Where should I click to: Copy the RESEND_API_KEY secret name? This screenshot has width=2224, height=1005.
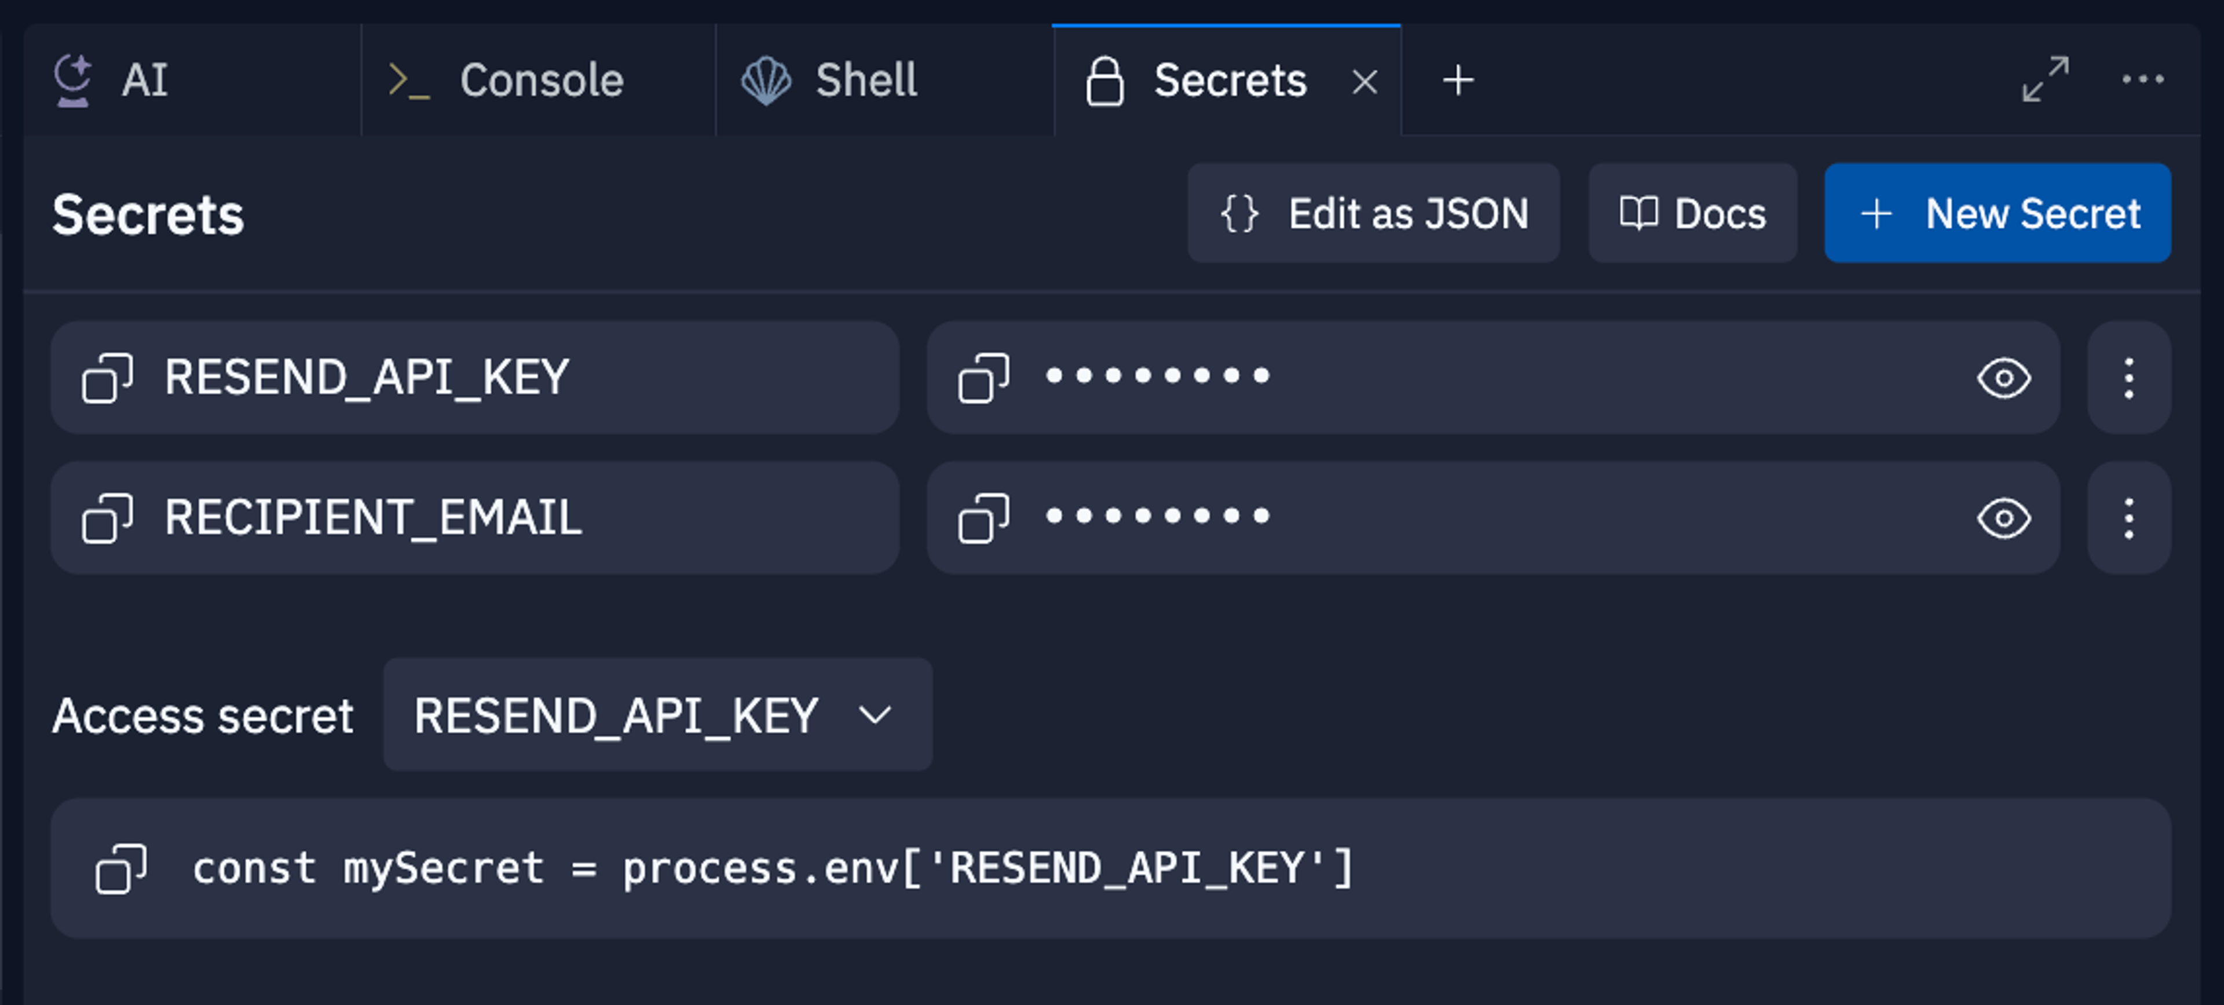(x=107, y=378)
